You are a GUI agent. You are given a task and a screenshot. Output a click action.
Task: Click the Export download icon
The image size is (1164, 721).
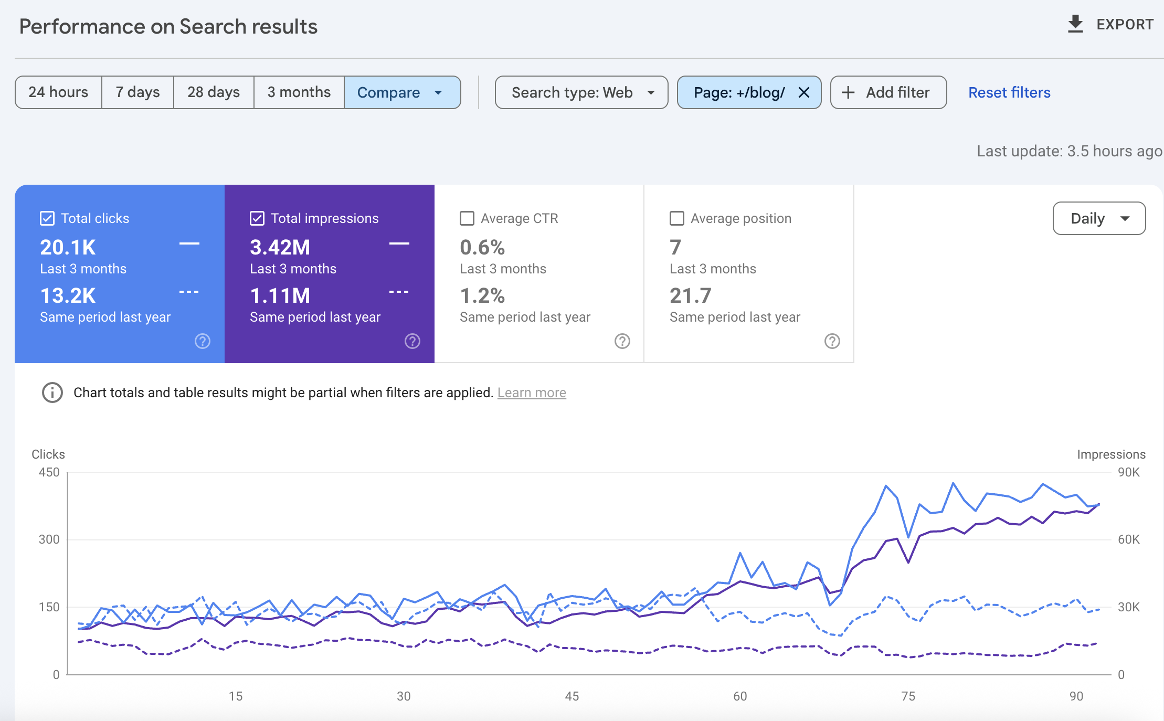1075,24
